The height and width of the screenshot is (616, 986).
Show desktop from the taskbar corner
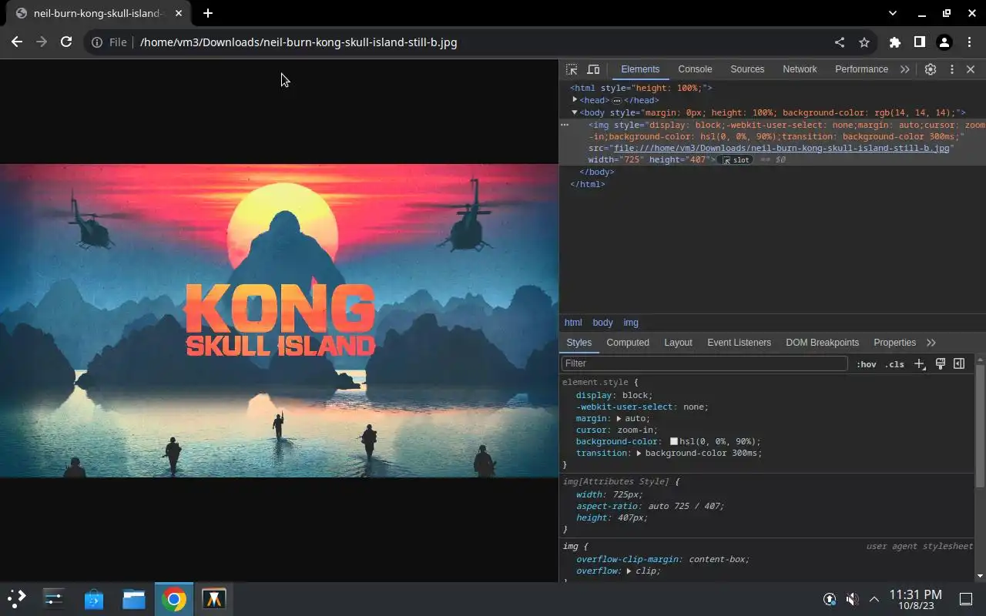966,599
